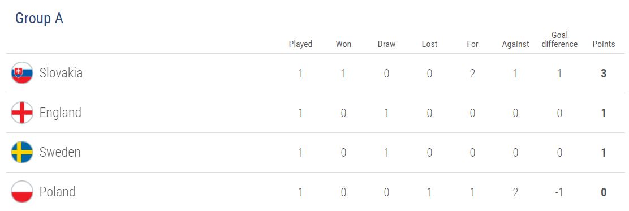Select Poland's goal difference value -1

[559, 192]
